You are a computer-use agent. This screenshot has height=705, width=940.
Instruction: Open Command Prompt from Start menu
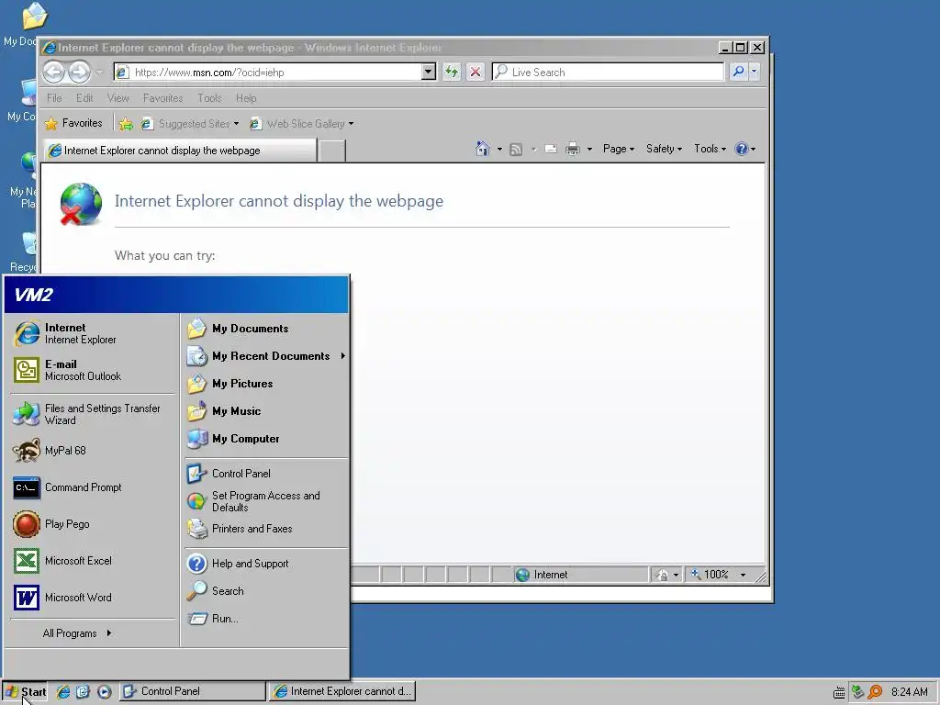(x=92, y=487)
